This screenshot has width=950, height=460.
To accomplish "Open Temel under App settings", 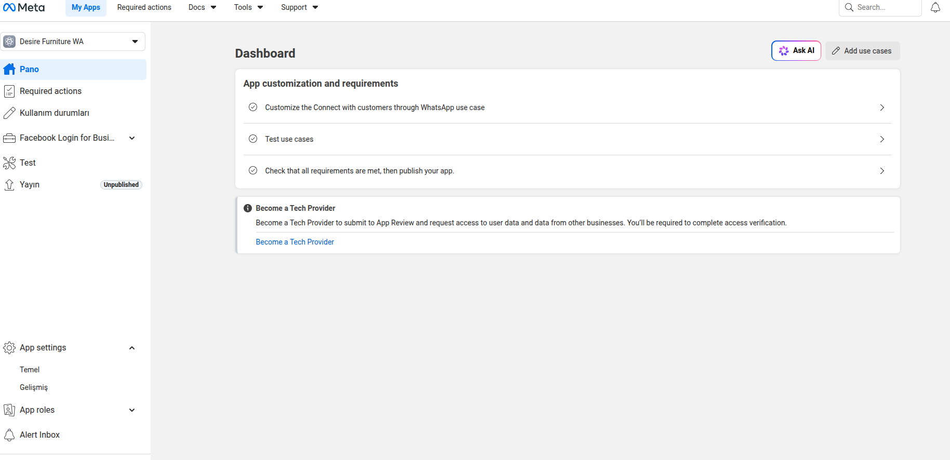I will pyautogui.click(x=30, y=370).
